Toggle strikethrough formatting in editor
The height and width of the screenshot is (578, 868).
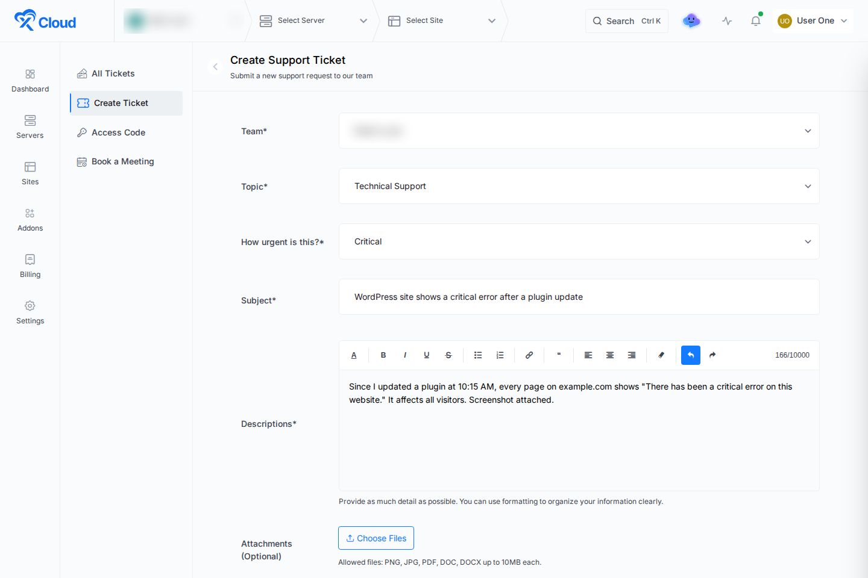[x=448, y=355]
